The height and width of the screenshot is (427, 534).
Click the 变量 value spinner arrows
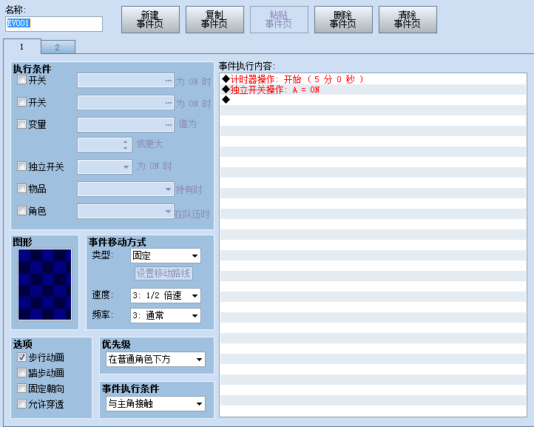coord(125,145)
